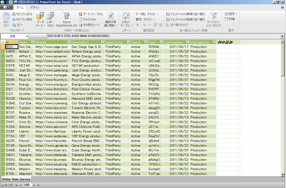Click Clear Sort (並べ替えをクリア)
The image size is (286, 188).
177,25
